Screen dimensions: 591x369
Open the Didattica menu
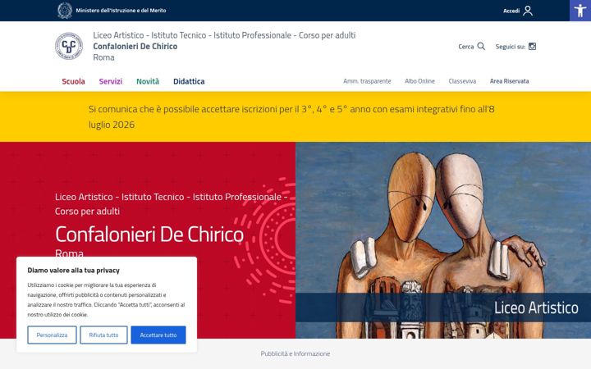[x=189, y=81]
